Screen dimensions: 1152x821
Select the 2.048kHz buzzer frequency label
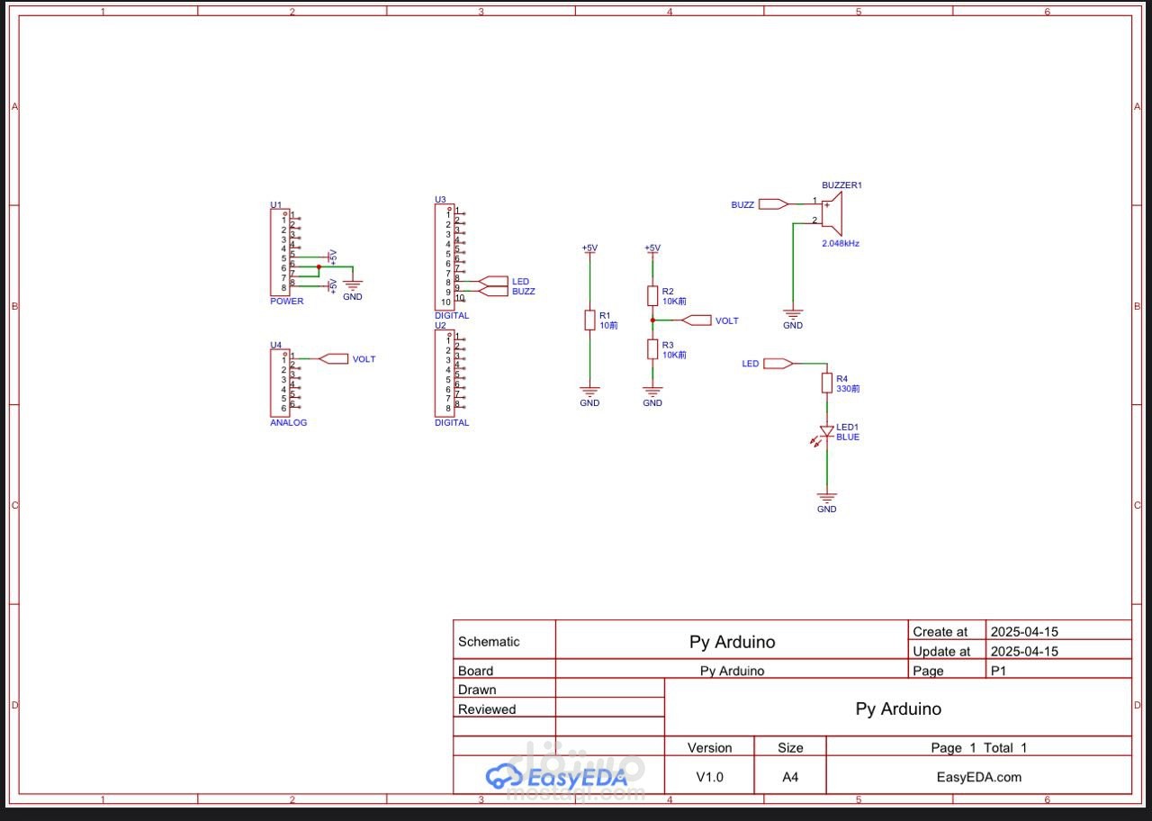point(841,244)
